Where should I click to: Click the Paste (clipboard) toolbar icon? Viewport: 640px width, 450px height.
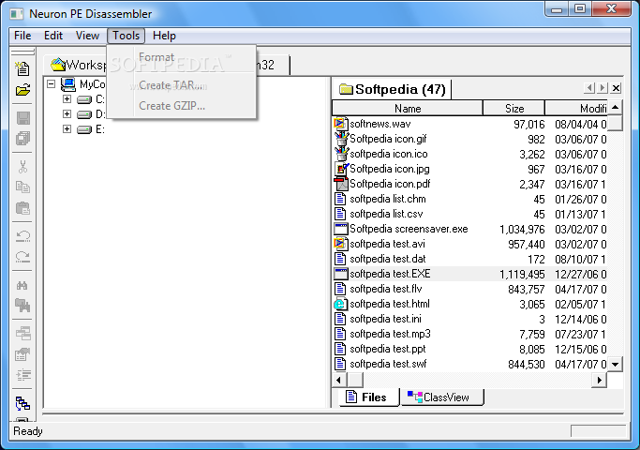tap(22, 208)
